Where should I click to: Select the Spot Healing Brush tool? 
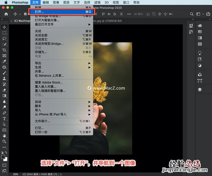[4, 67]
